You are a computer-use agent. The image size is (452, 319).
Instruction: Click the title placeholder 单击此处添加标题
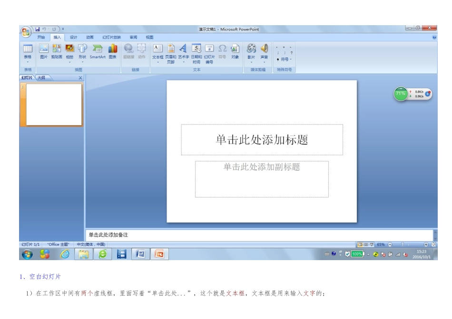262,140
